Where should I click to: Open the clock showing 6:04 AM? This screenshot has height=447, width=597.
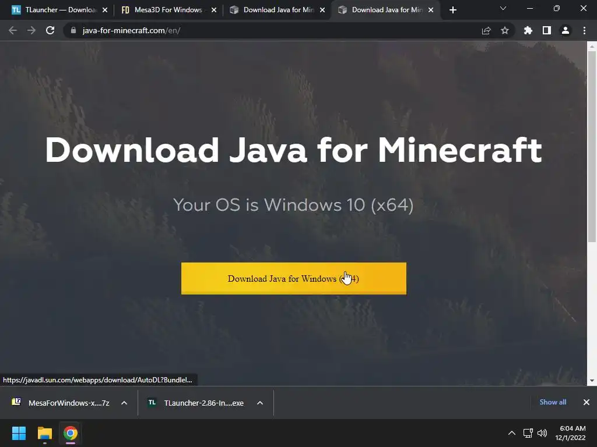point(570,433)
